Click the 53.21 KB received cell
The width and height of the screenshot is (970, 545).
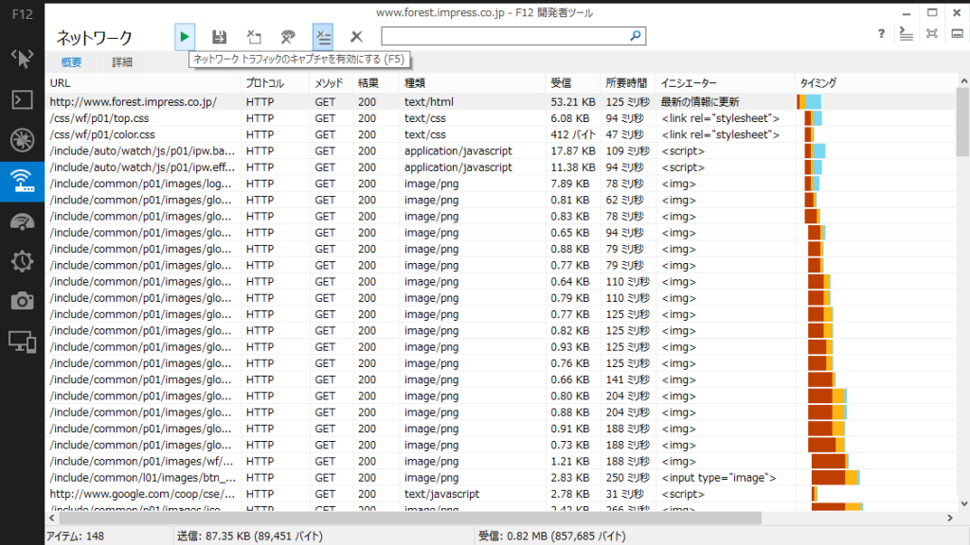pos(573,102)
